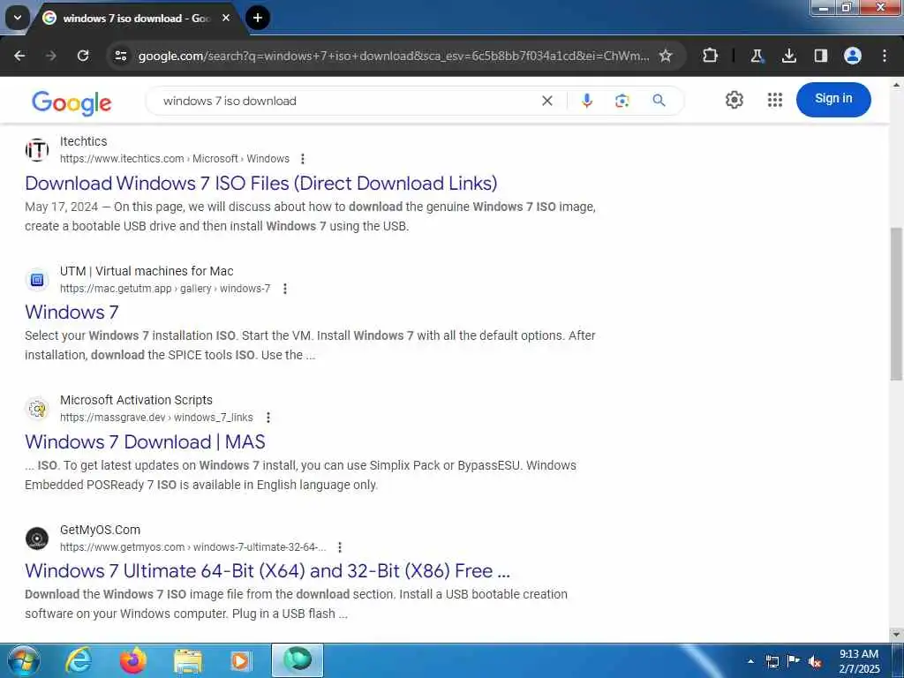Click the massgrave.dev breadcrumb URL
This screenshot has width=904, height=678.
coord(156,418)
